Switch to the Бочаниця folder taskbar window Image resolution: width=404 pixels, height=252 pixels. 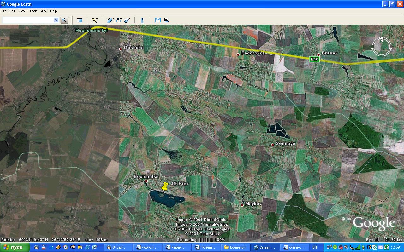pos(235,247)
